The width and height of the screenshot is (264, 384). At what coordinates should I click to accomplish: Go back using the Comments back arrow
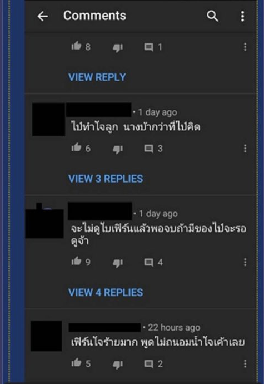click(43, 16)
